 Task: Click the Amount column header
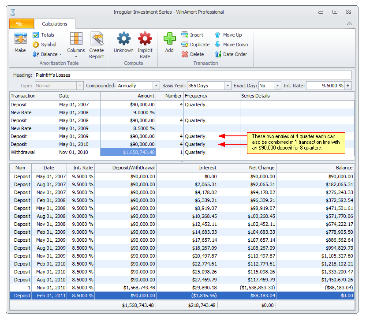pyautogui.click(x=128, y=96)
